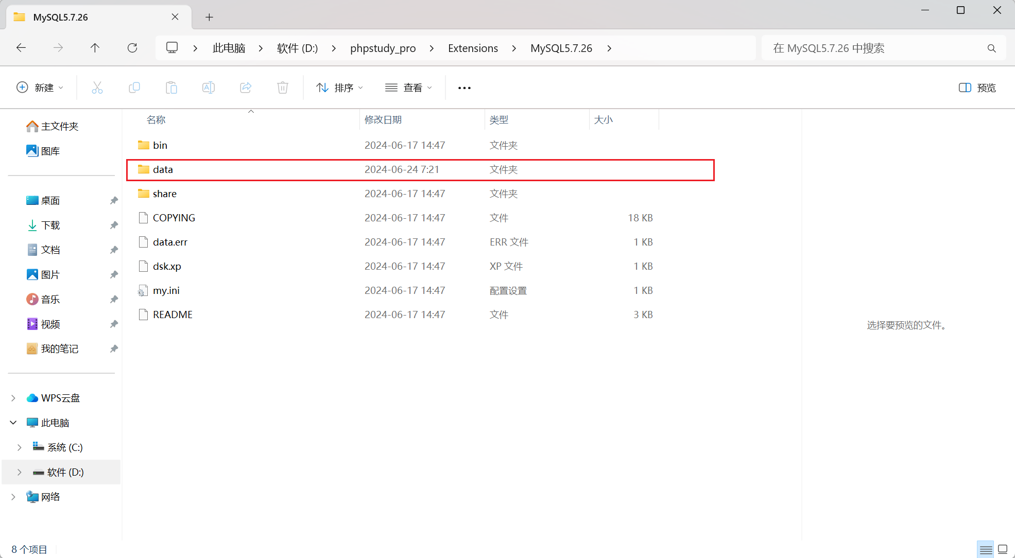Image resolution: width=1015 pixels, height=558 pixels.
Task: Go up one directory level
Action: pos(95,48)
